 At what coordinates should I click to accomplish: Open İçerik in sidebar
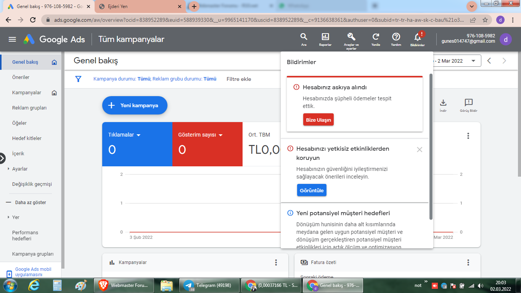[18, 153]
